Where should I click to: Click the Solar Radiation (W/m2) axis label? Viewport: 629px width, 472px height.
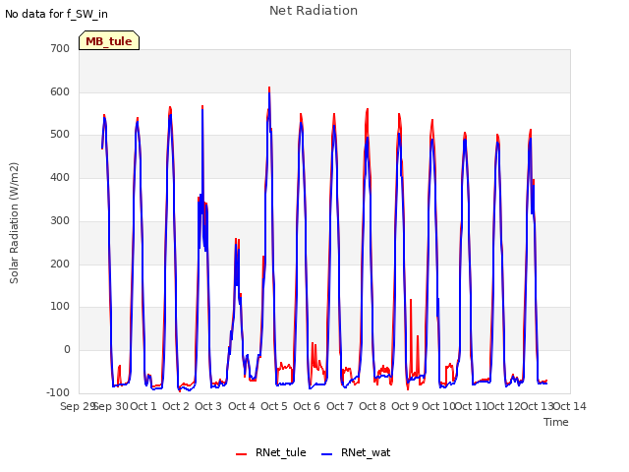pyautogui.click(x=14, y=223)
